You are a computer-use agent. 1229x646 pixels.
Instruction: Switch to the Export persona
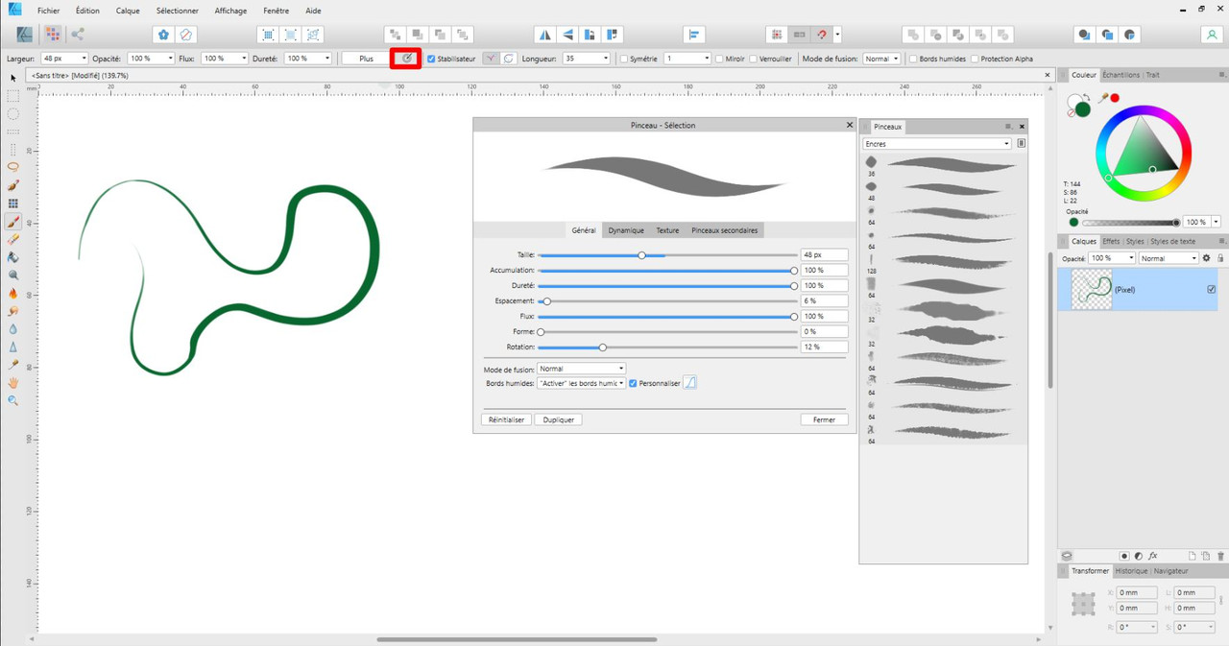point(77,35)
